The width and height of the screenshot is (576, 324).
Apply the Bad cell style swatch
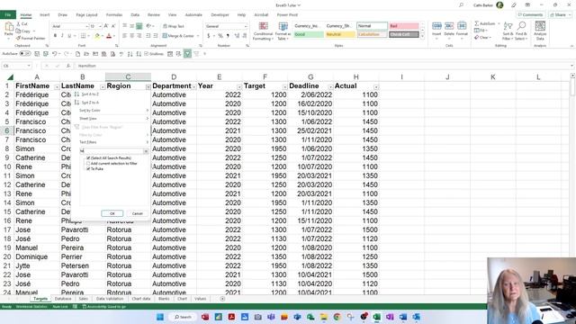pyautogui.click(x=404, y=26)
